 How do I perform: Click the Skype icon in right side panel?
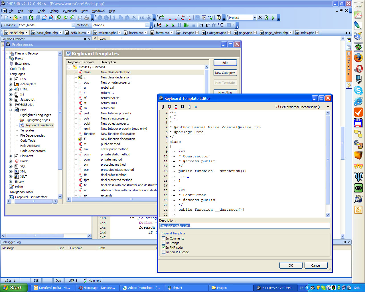358,90
